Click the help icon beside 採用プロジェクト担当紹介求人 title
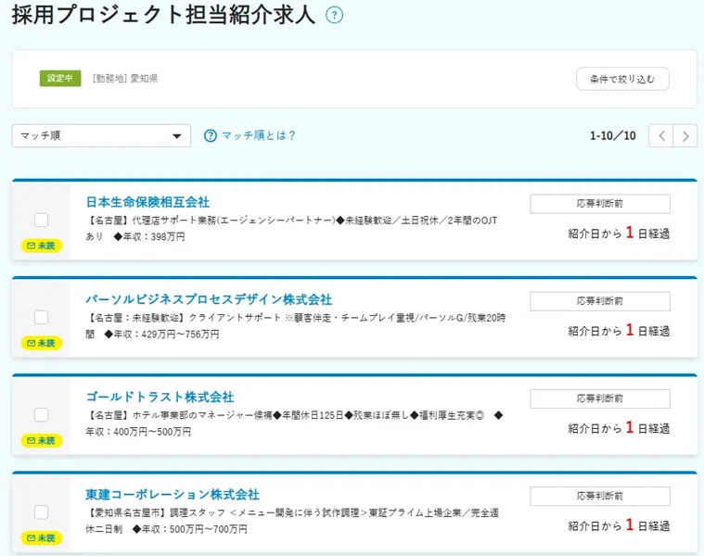Image resolution: width=704 pixels, height=556 pixels. tap(335, 15)
